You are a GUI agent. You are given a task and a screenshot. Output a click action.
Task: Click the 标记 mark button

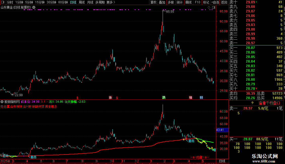206,2
